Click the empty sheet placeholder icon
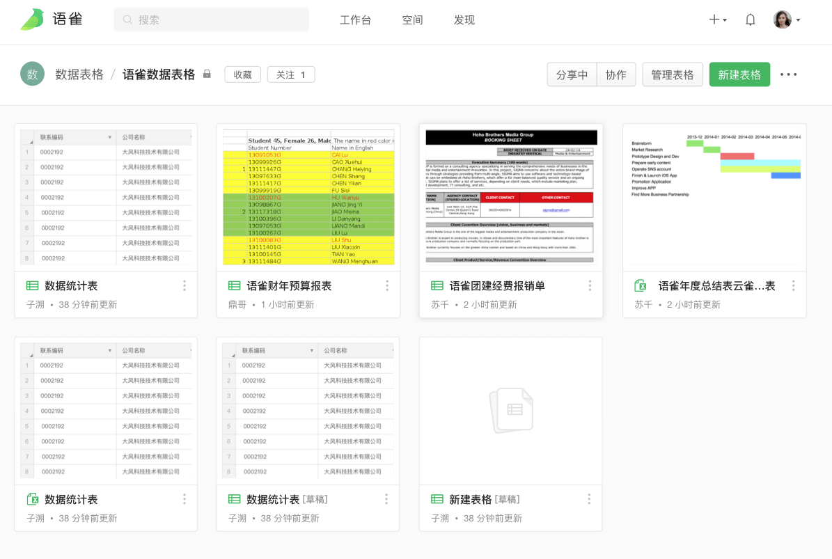 coord(511,411)
